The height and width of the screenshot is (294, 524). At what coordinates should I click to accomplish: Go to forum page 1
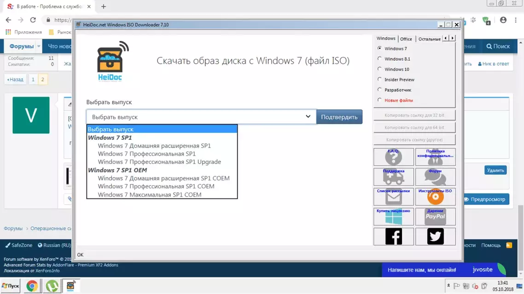click(33, 79)
